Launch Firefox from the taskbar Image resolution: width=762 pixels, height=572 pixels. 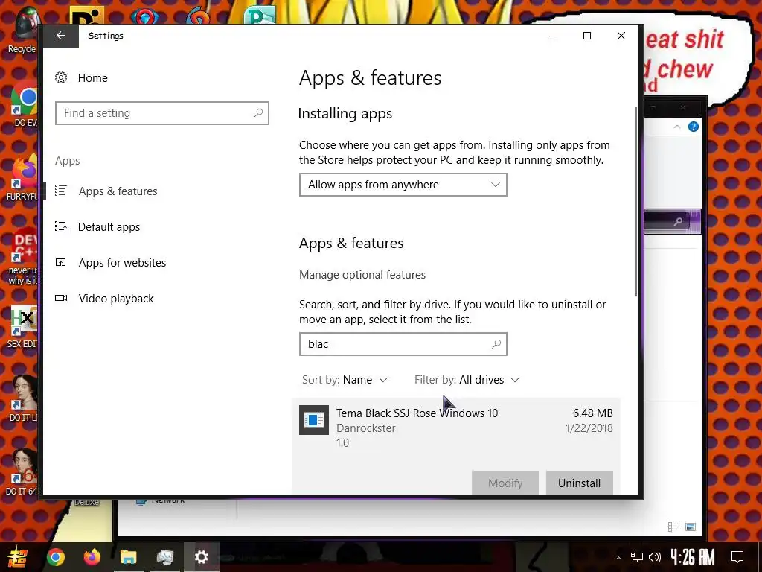pos(92,557)
